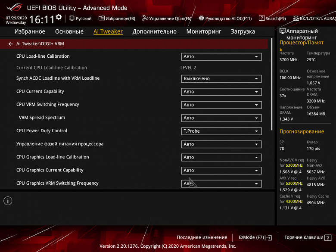Screen dimensions: 336x252
Task: Expand CPU Current Capability dropdown
Action: pyautogui.click(x=221, y=92)
